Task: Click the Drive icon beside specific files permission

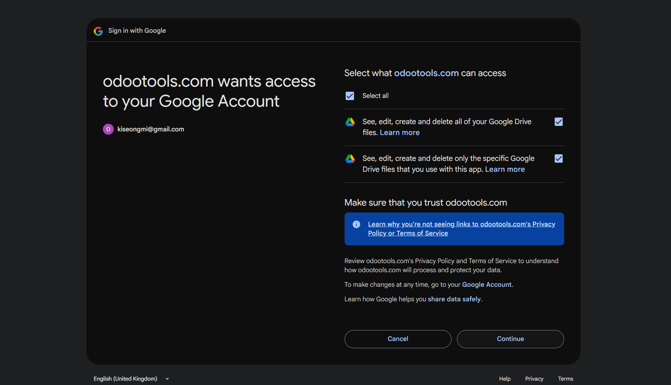Action: coord(350,159)
